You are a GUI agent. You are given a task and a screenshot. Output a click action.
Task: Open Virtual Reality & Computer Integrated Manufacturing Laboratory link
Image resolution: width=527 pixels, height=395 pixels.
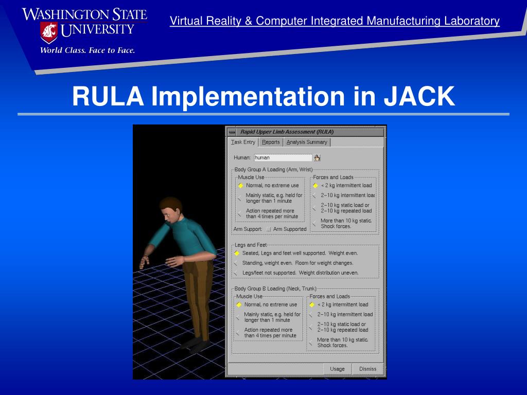point(335,21)
